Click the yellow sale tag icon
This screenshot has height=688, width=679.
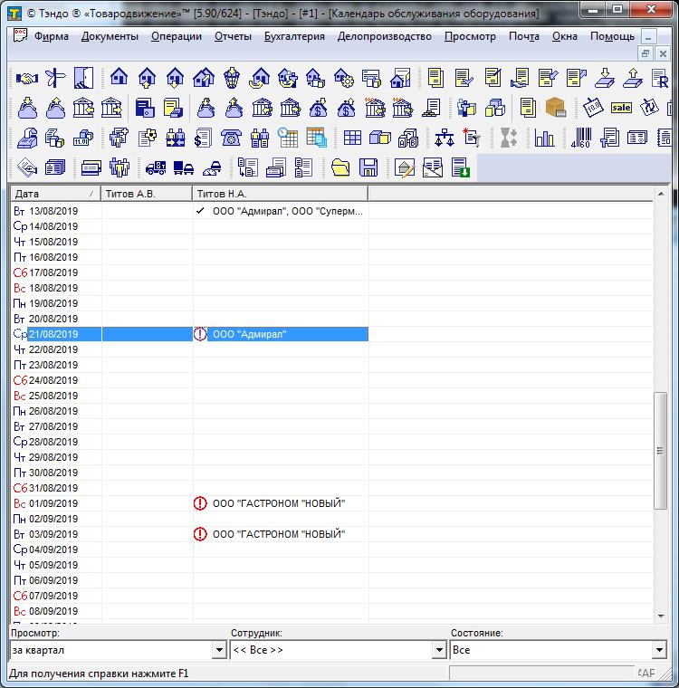coord(621,108)
